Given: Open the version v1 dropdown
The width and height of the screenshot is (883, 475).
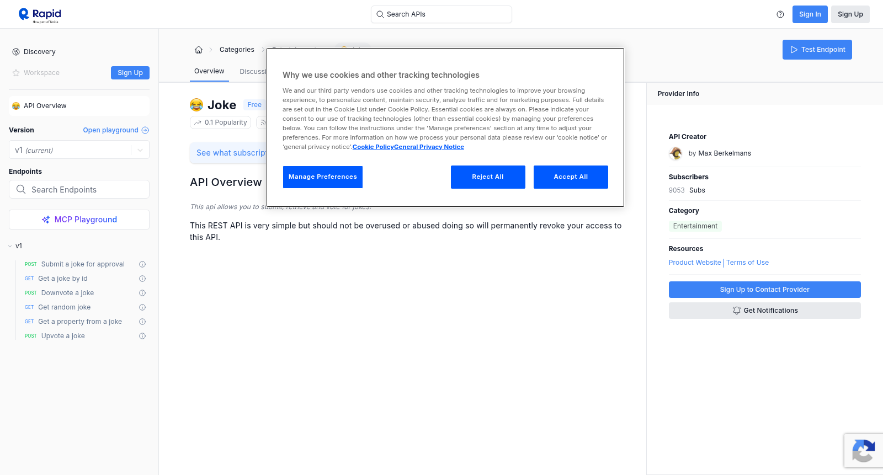Looking at the screenshot, I should coord(79,150).
